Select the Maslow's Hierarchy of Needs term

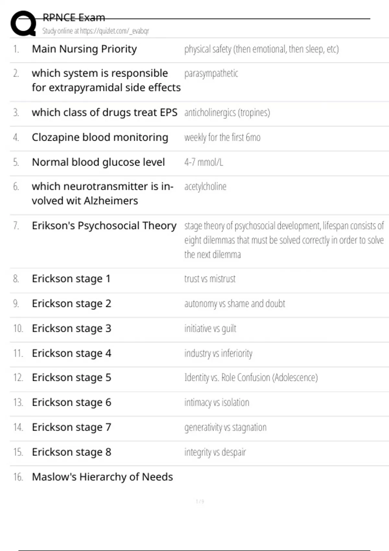pyautogui.click(x=102, y=477)
